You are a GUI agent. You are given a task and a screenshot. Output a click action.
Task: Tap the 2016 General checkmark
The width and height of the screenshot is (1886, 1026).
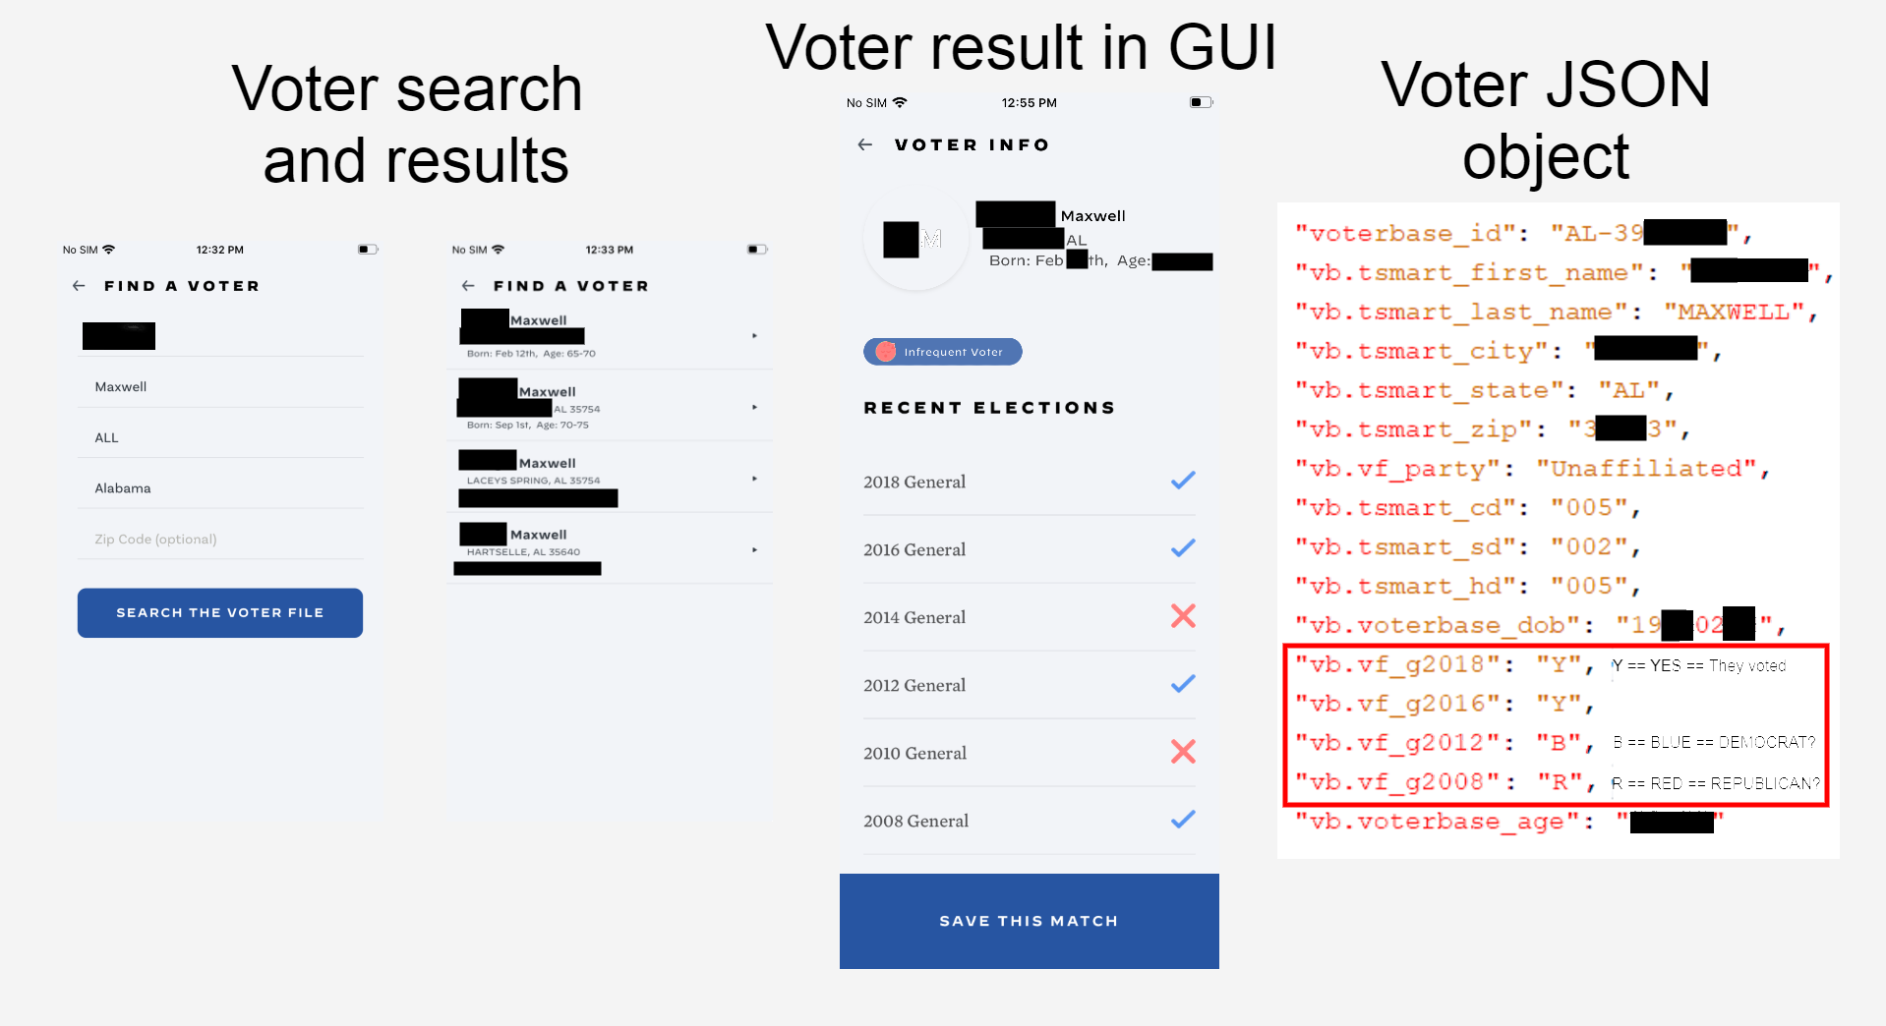1183,548
